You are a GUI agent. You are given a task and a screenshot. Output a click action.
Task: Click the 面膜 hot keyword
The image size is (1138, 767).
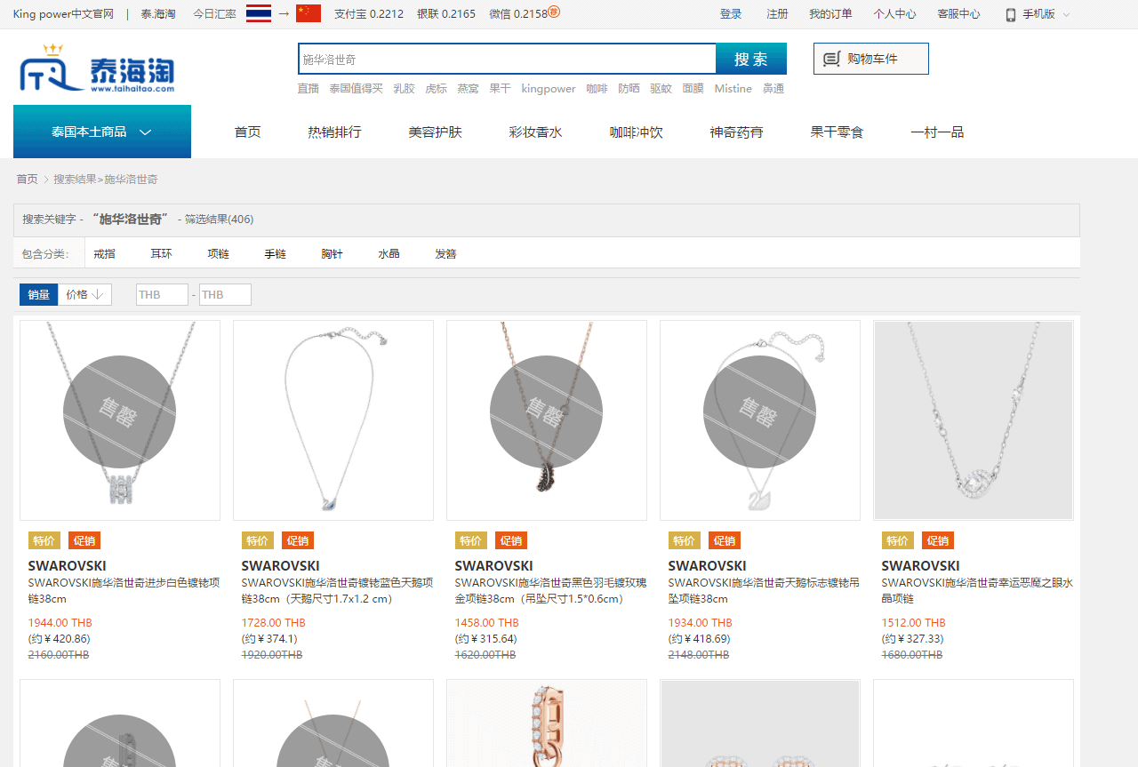(693, 89)
